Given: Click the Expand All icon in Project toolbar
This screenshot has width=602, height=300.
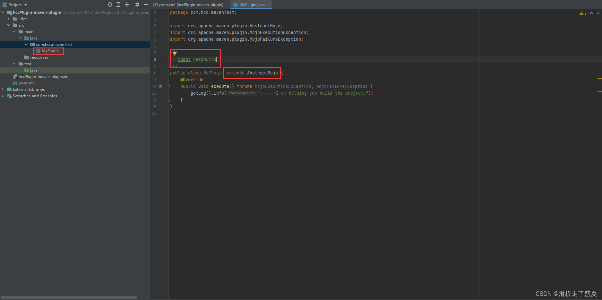Looking at the screenshot, I should pos(118,4).
